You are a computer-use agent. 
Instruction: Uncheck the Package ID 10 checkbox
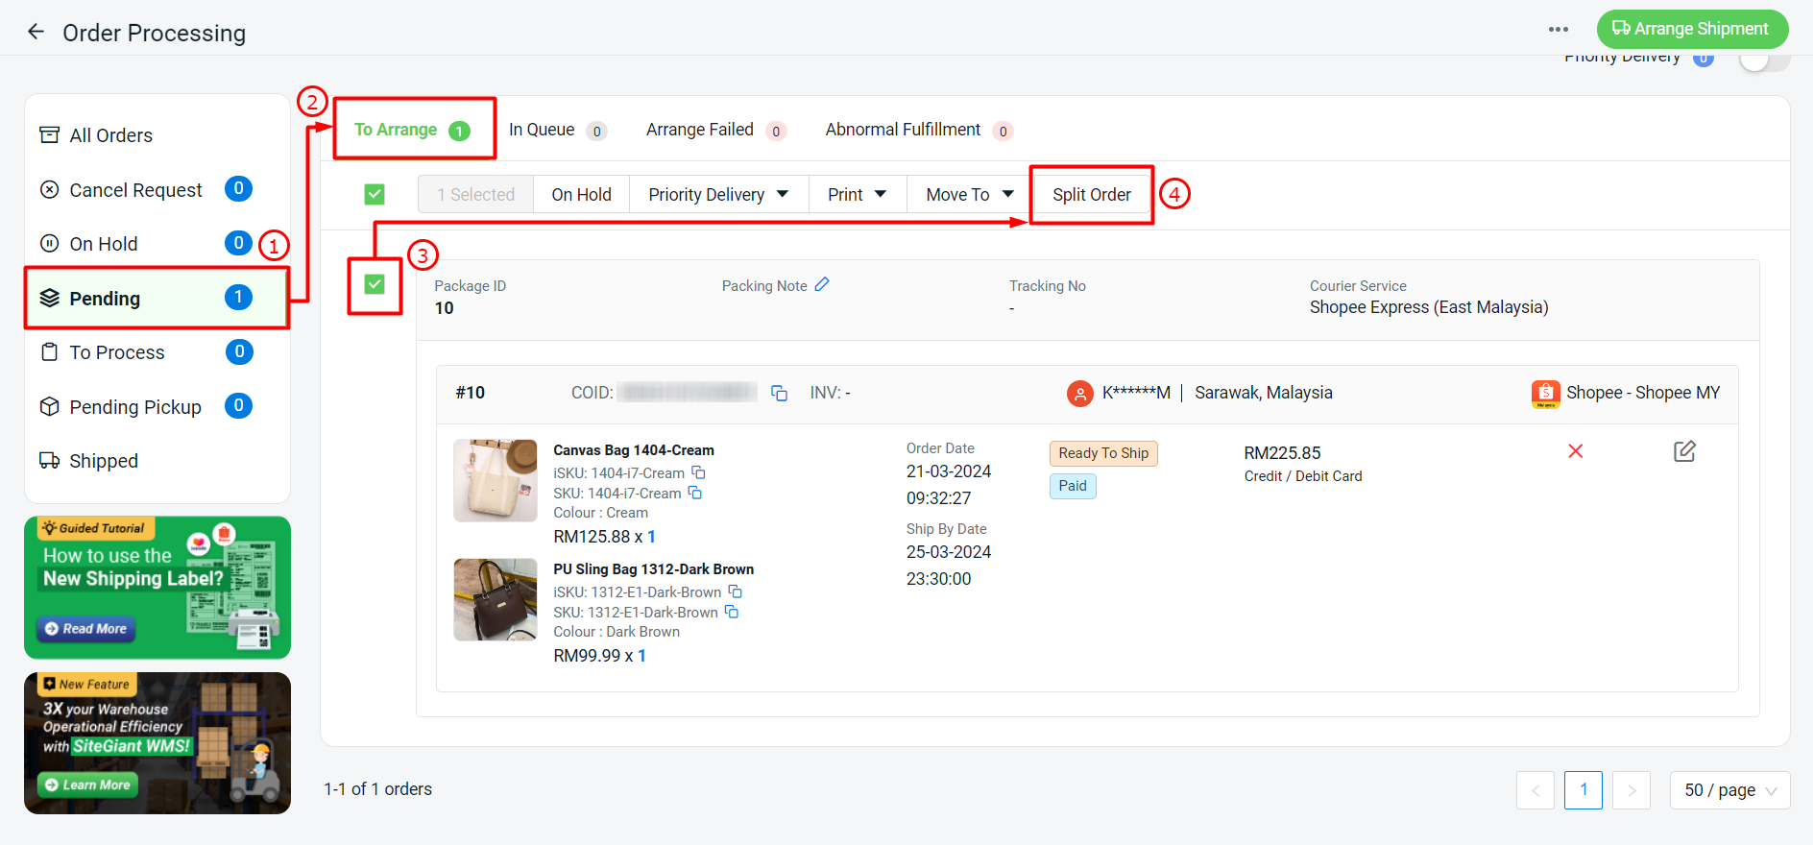(375, 284)
